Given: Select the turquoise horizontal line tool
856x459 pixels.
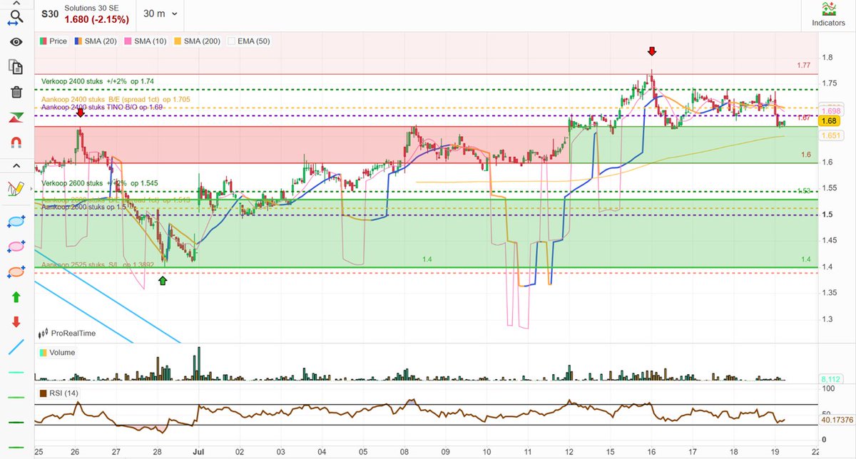Looking at the screenshot, I should pos(16,372).
